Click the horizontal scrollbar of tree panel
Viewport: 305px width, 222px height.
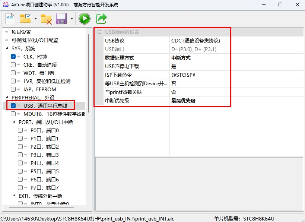pyautogui.click(x=41, y=208)
